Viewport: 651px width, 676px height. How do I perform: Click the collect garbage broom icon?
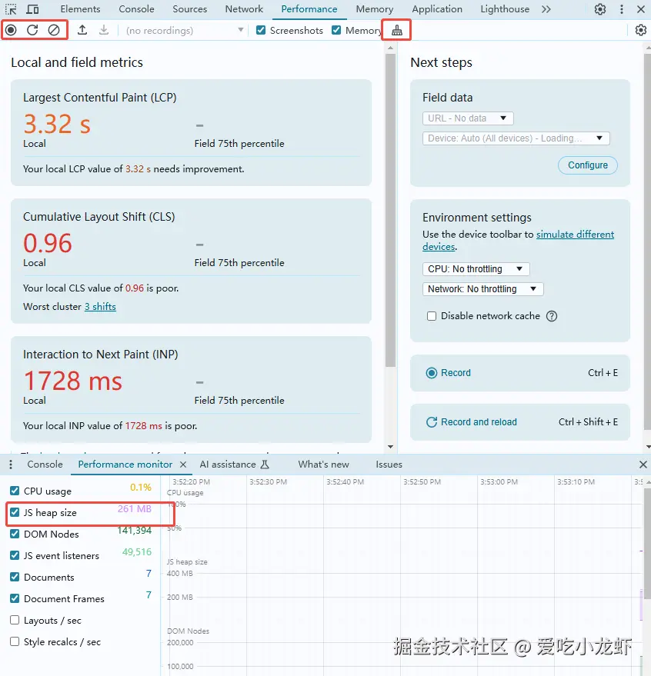pyautogui.click(x=397, y=30)
